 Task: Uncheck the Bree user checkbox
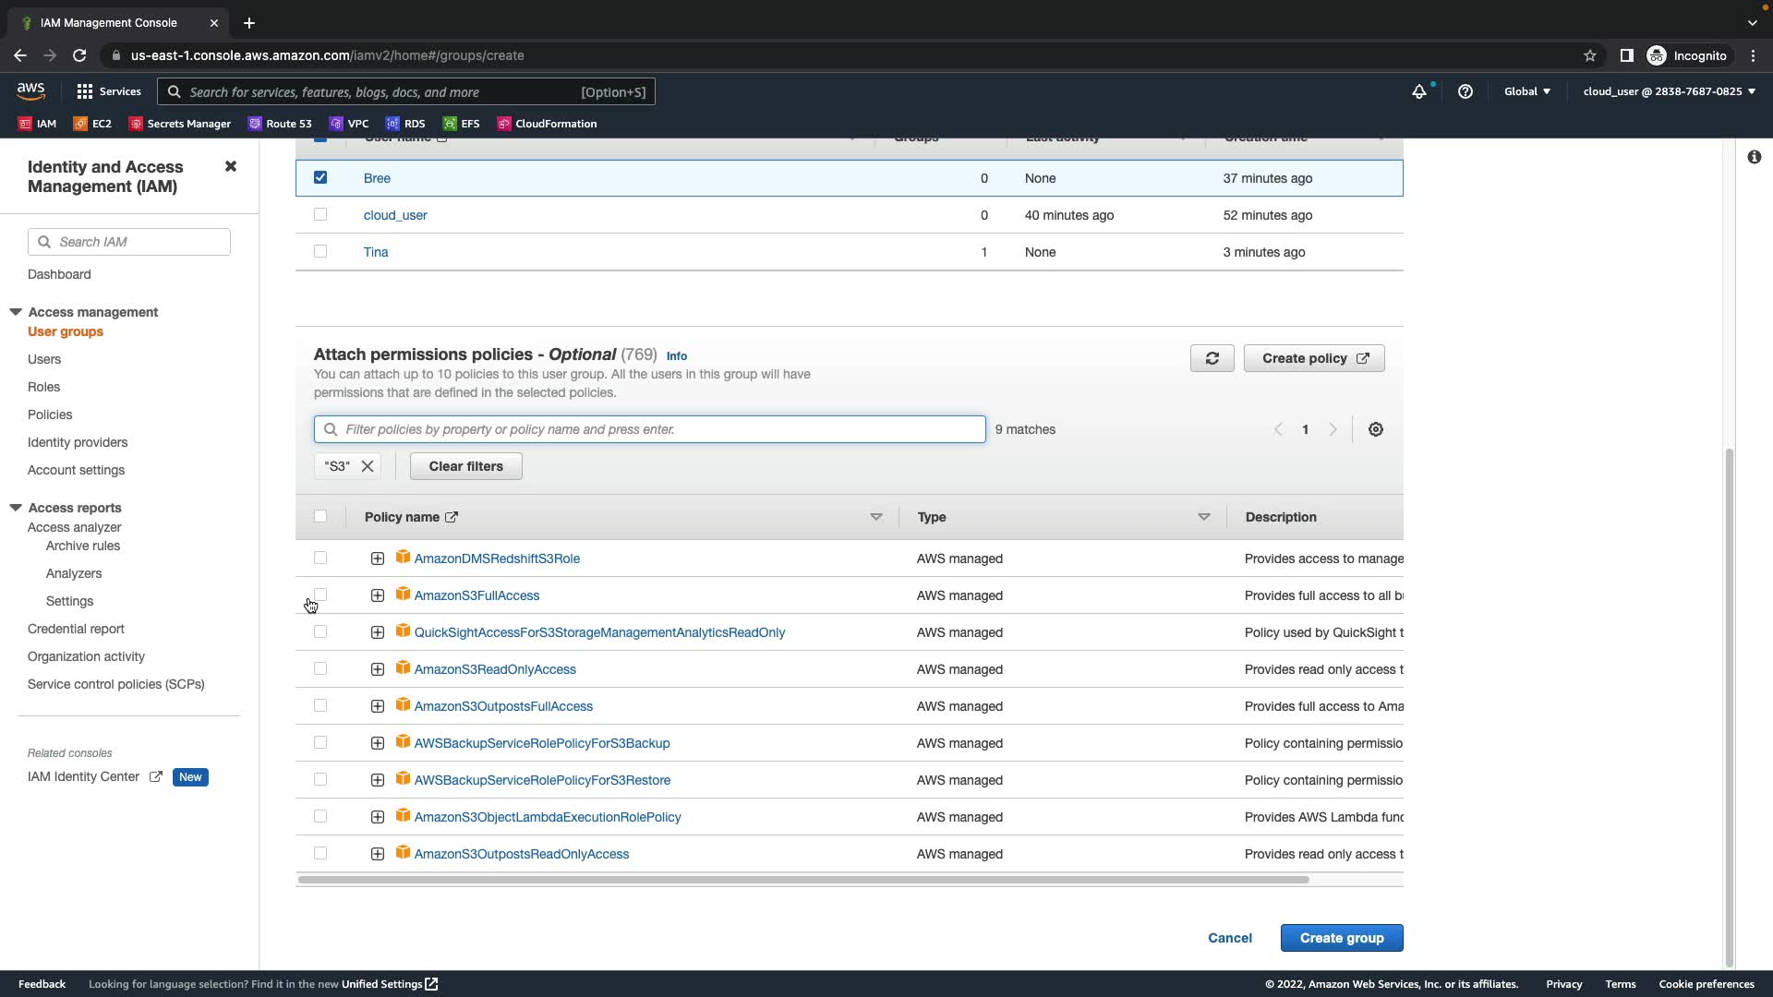tap(320, 177)
